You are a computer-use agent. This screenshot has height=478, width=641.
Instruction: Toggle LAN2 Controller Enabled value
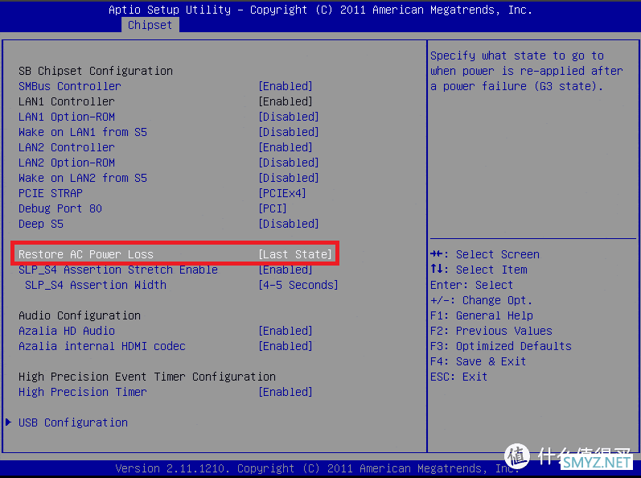[286, 147]
